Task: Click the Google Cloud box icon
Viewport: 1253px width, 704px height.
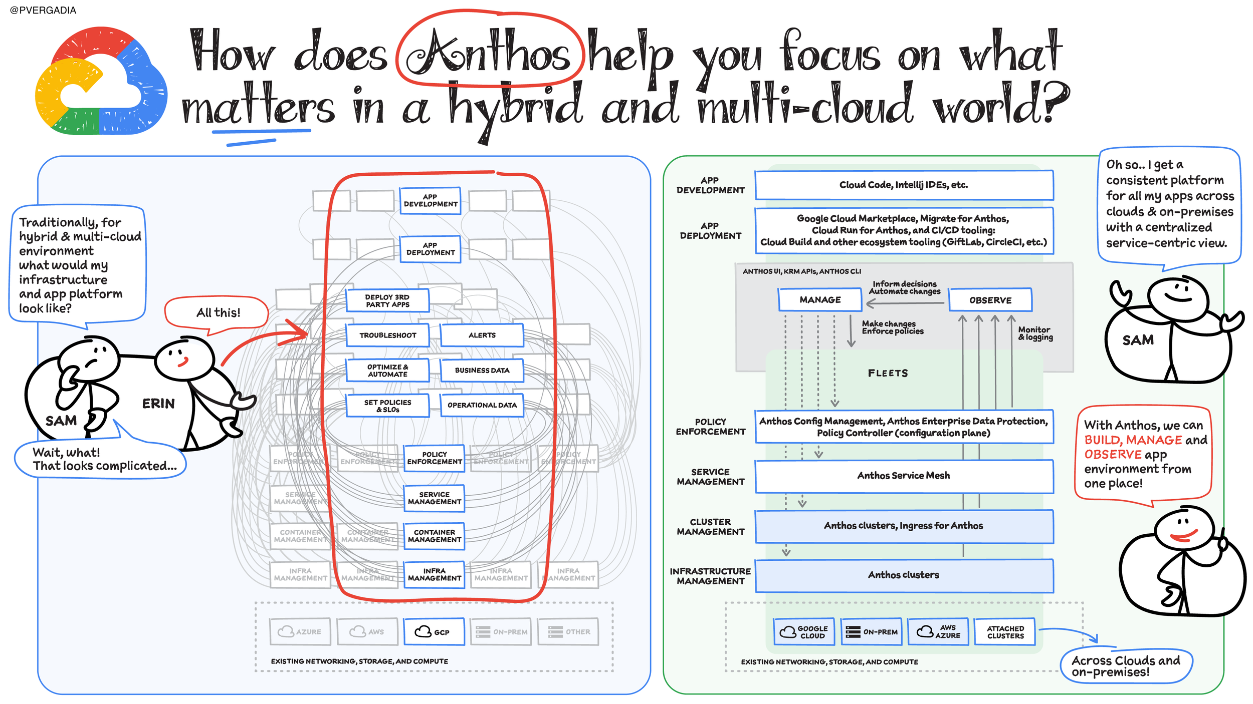Action: click(x=803, y=631)
